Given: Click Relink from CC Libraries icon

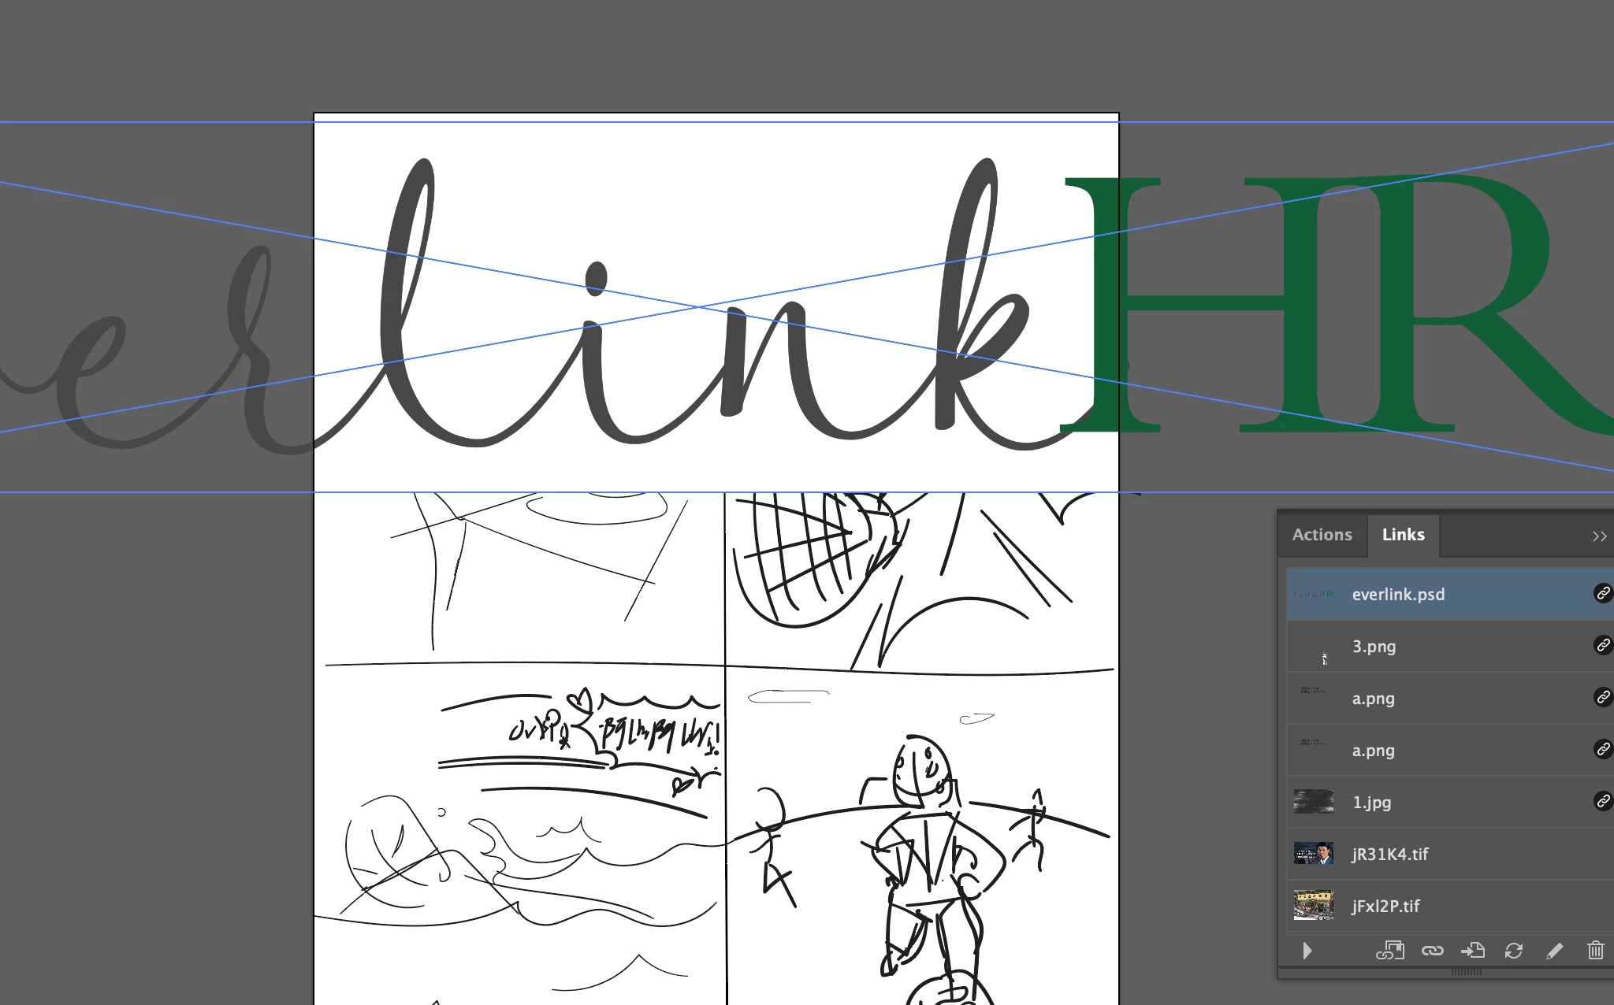Looking at the screenshot, I should coord(1390,951).
